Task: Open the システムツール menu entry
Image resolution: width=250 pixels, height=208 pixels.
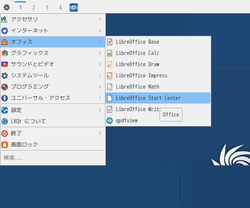Action: point(53,76)
